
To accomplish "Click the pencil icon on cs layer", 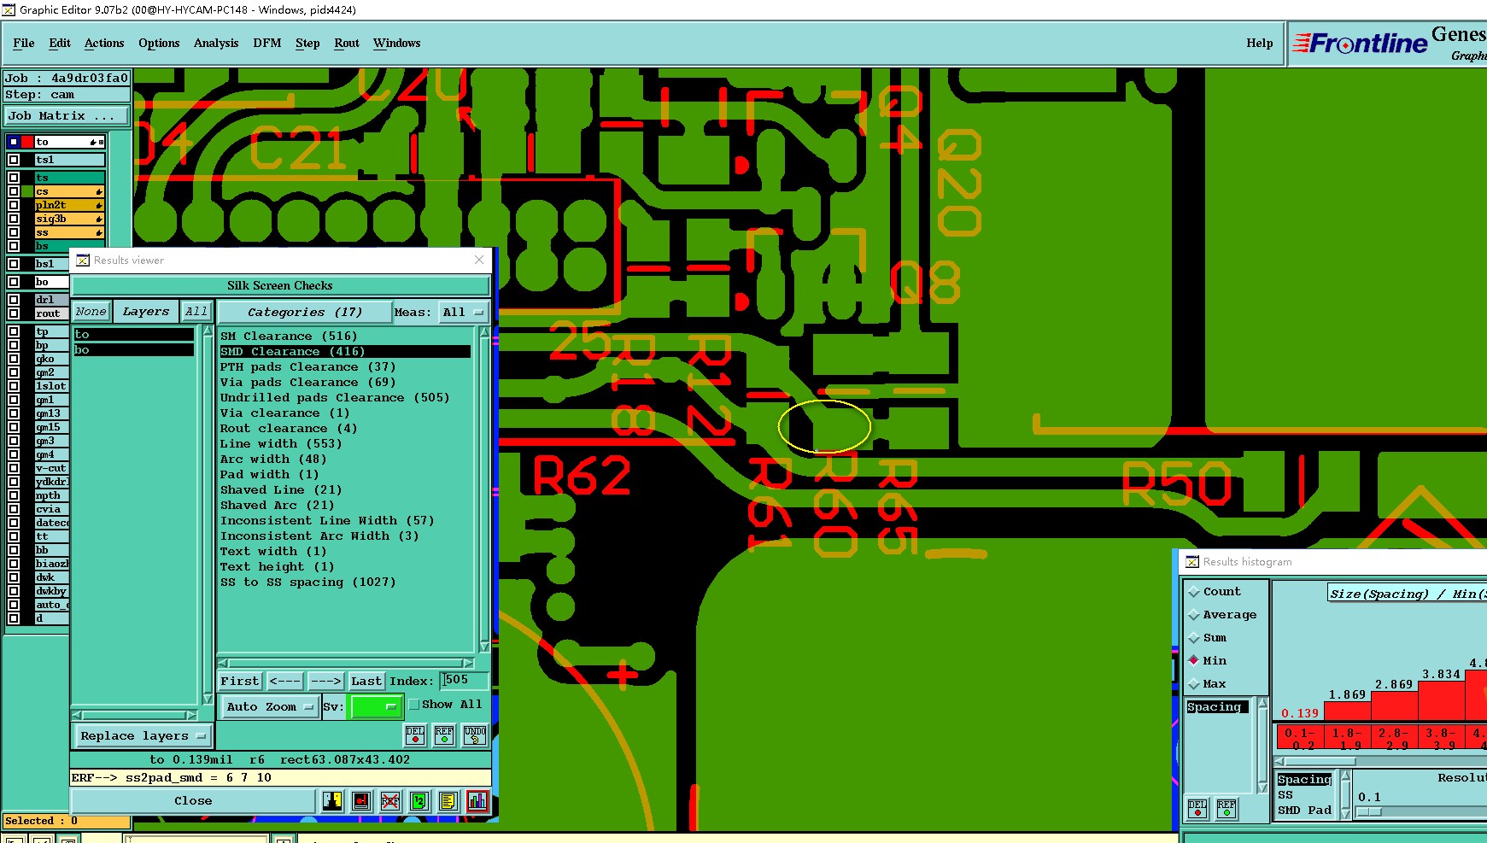I will (99, 192).
